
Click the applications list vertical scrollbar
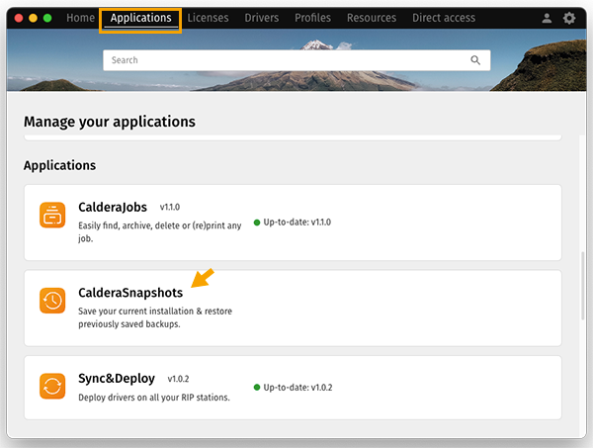coord(583,286)
